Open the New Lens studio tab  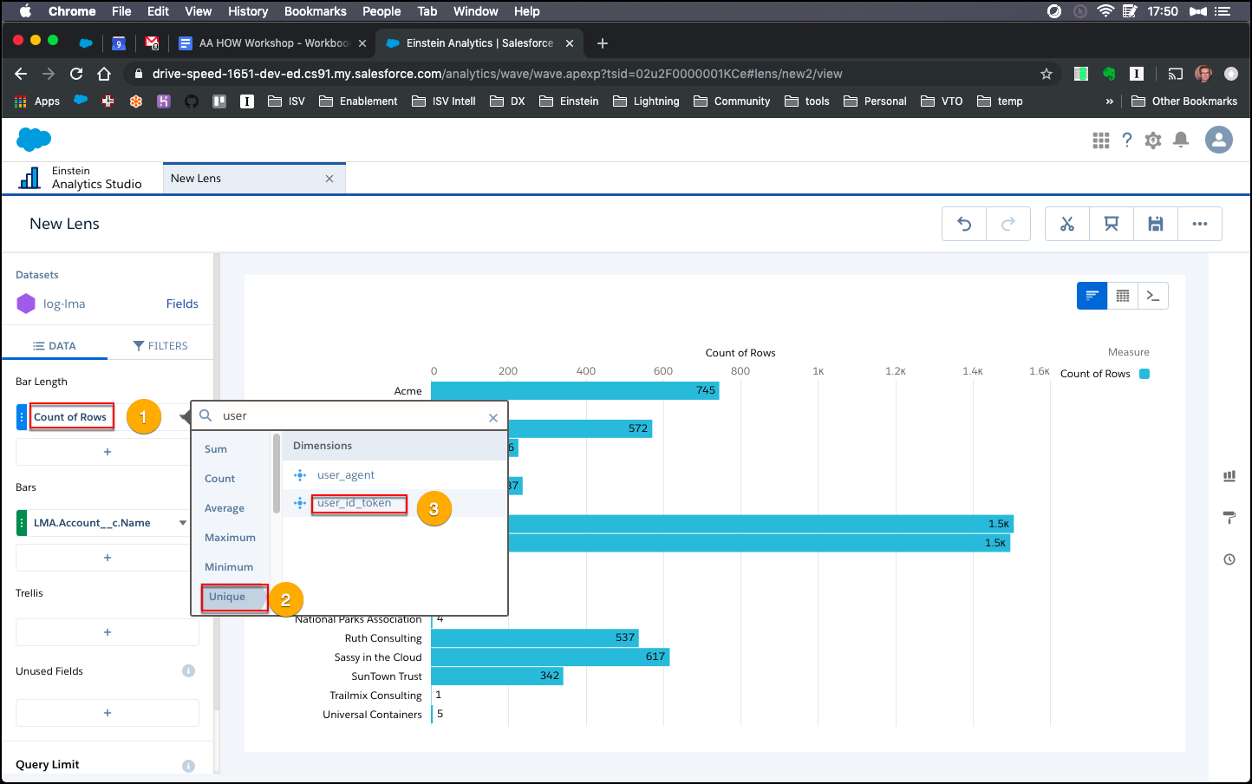(253, 179)
